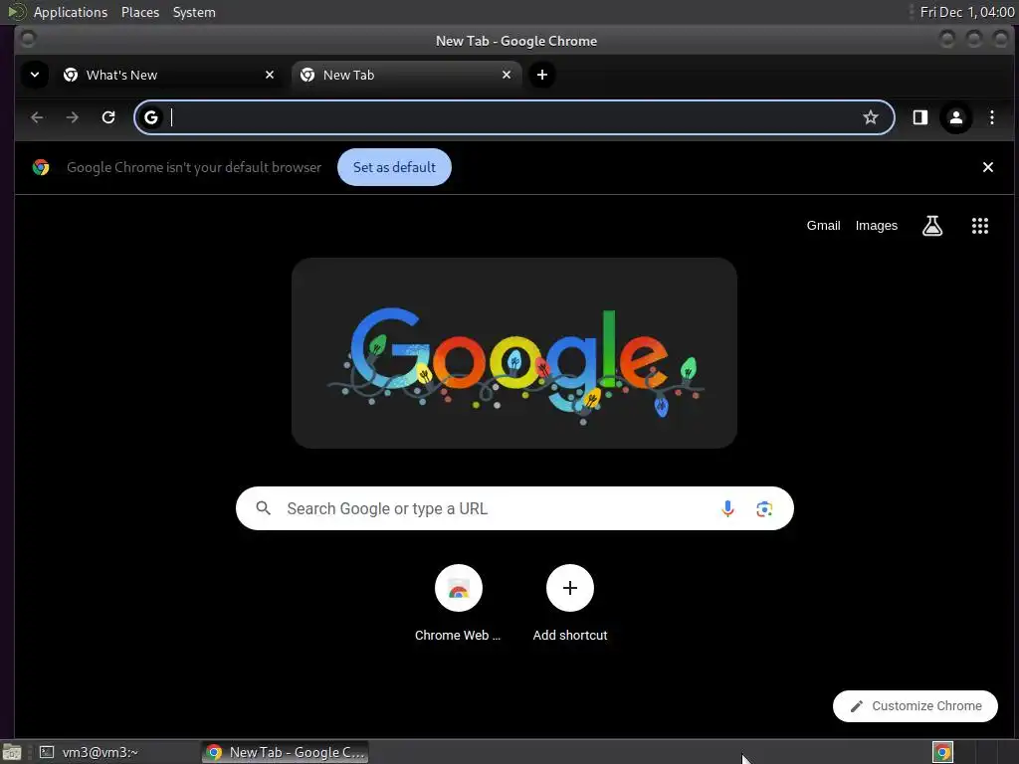Focus the address bar input
Screen dimensions: 1019x764
513,117
